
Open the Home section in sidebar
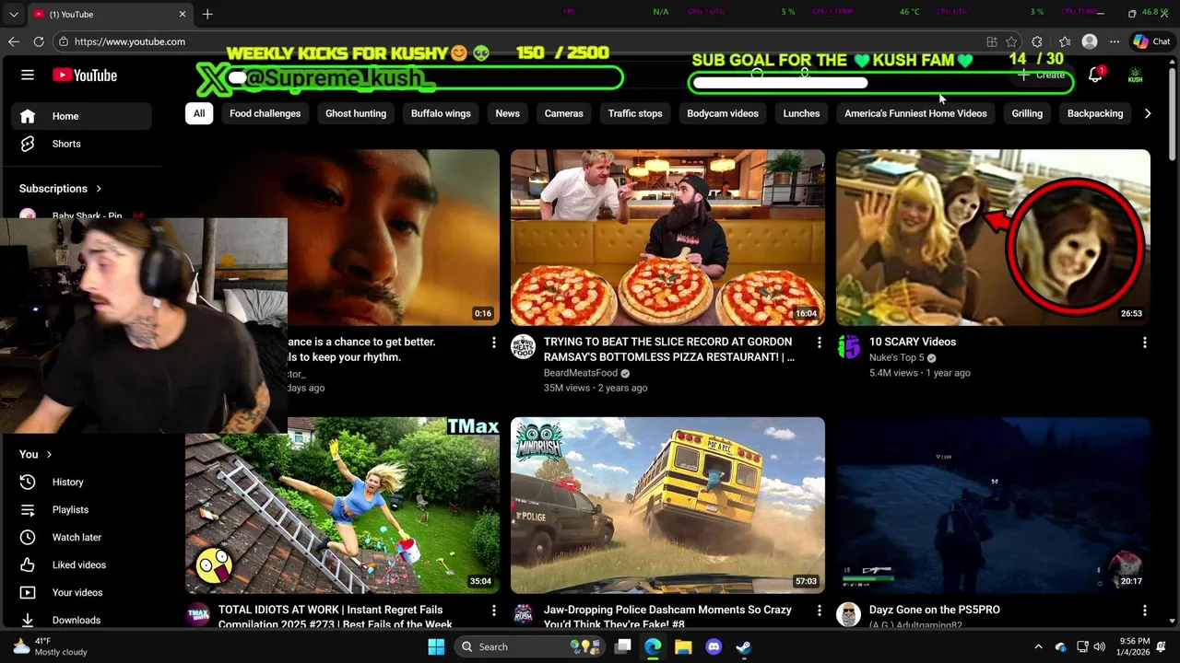(x=81, y=116)
